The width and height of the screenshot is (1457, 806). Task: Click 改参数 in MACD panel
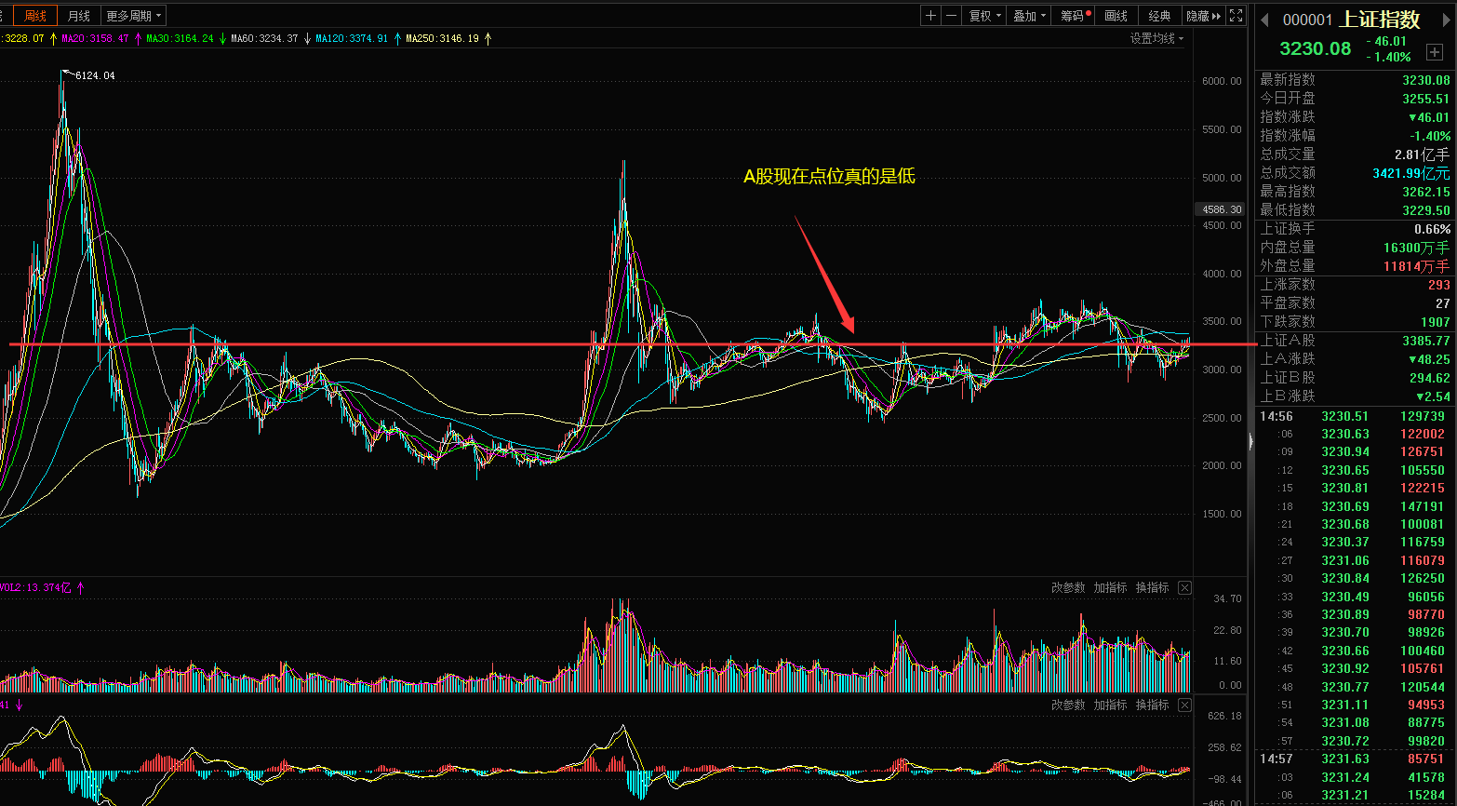[1068, 705]
